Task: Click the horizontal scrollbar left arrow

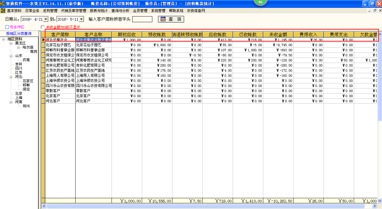Action: pos(44,206)
